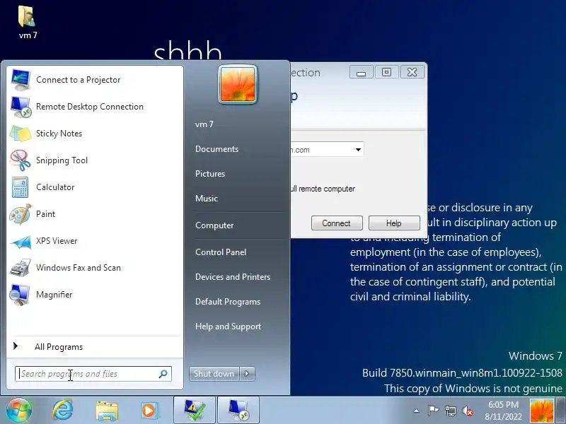Click Connect in Remote Desktop Connection window
The image size is (566, 424).
point(337,223)
